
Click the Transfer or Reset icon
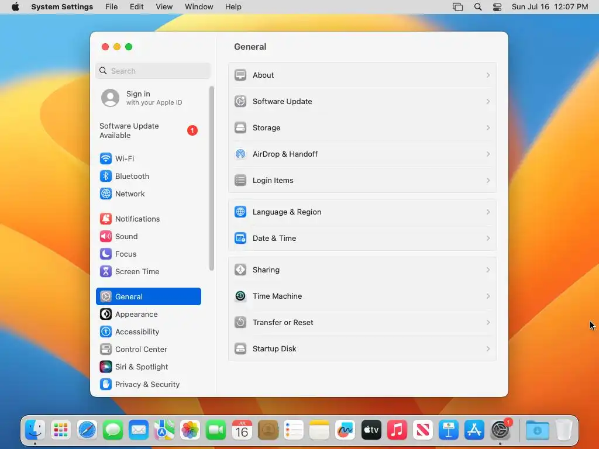(x=240, y=323)
